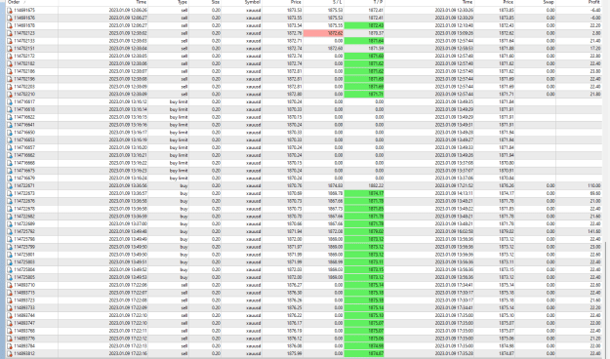Click the close time 2023.01.09 17:21:52

point(454,186)
